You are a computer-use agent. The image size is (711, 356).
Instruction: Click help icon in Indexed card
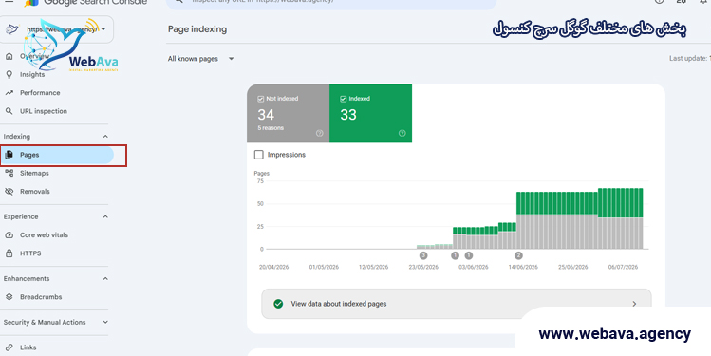(x=402, y=133)
